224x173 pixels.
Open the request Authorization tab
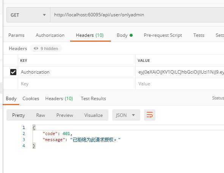(50, 35)
